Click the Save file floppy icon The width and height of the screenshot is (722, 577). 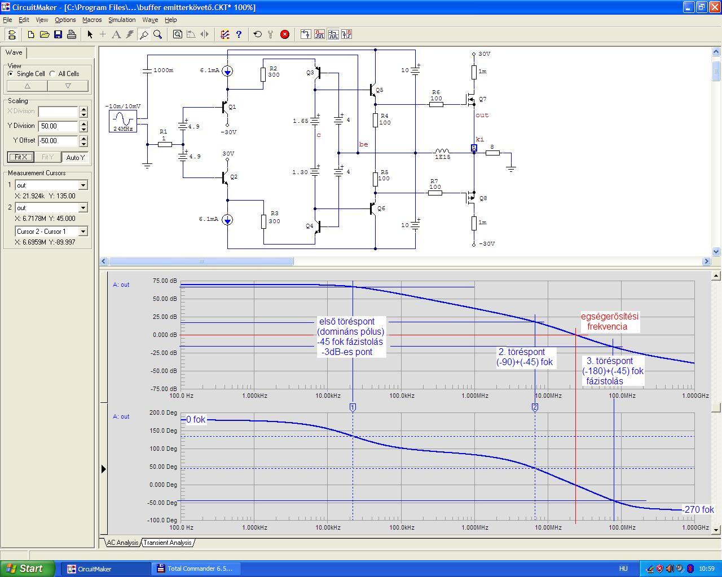[x=58, y=34]
